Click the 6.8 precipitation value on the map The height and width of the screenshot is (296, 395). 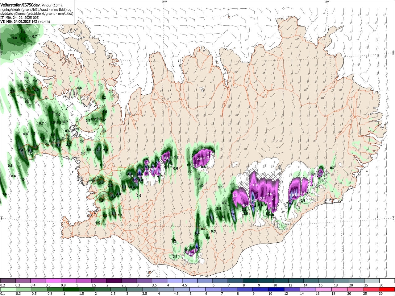click(x=292, y=195)
